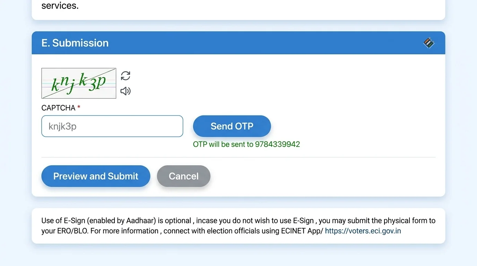Refresh the captcha image
The image size is (477, 266).
coord(125,76)
